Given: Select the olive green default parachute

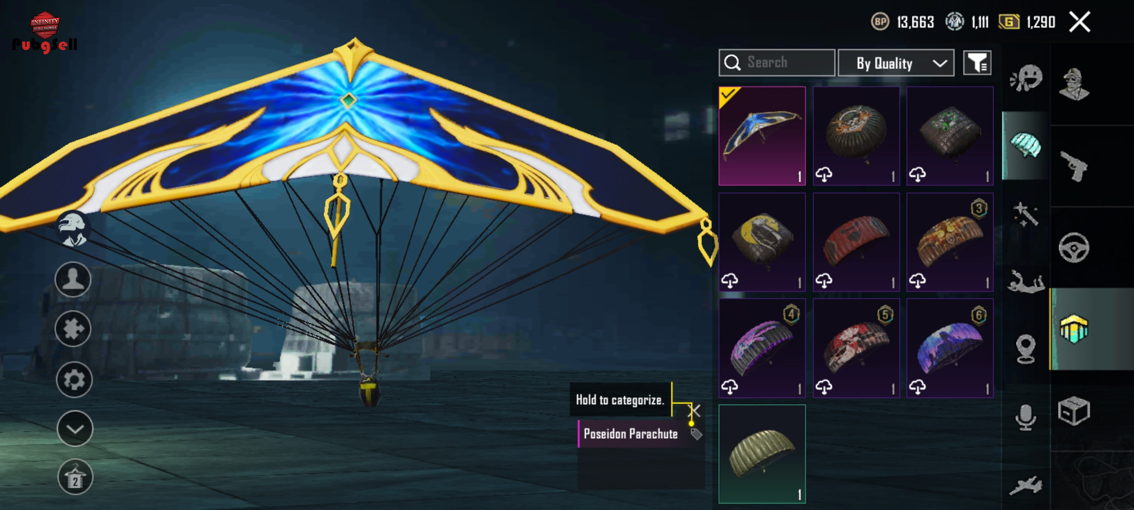Looking at the screenshot, I should pyautogui.click(x=762, y=454).
